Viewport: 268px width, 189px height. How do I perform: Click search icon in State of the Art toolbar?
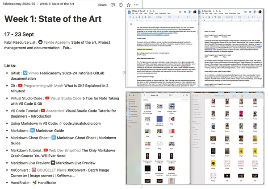pyautogui.click(x=130, y=17)
